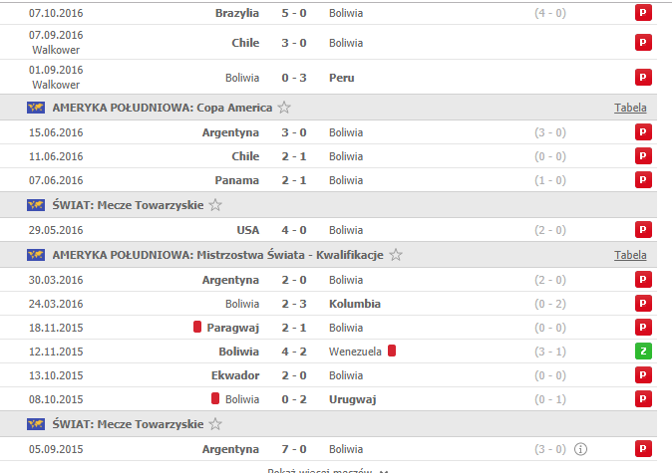Favorite the Mistrzostwa Świata - Kwalifikacje league
This screenshot has width=672, height=473.
396,255
